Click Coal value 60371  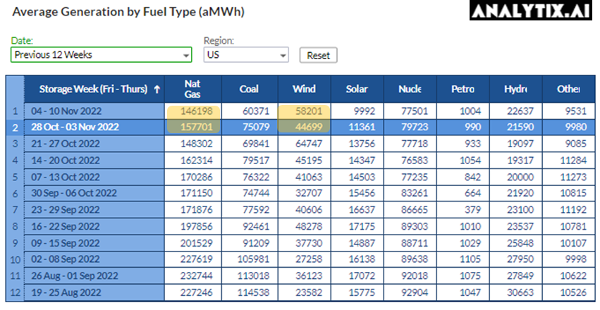[x=256, y=111]
